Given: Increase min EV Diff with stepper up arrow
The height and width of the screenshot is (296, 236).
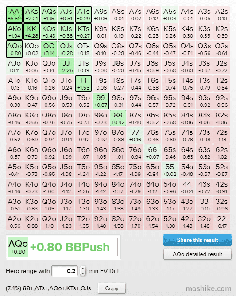Looking at the screenshot, I should (x=83, y=269).
